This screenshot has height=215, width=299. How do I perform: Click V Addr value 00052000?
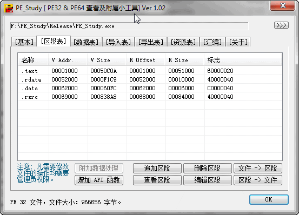pos(65,79)
